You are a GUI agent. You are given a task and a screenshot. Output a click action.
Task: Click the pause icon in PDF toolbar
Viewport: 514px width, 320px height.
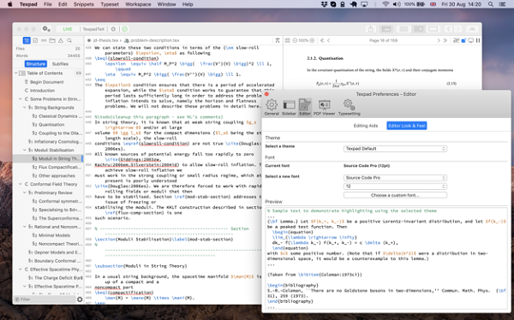click(478, 40)
